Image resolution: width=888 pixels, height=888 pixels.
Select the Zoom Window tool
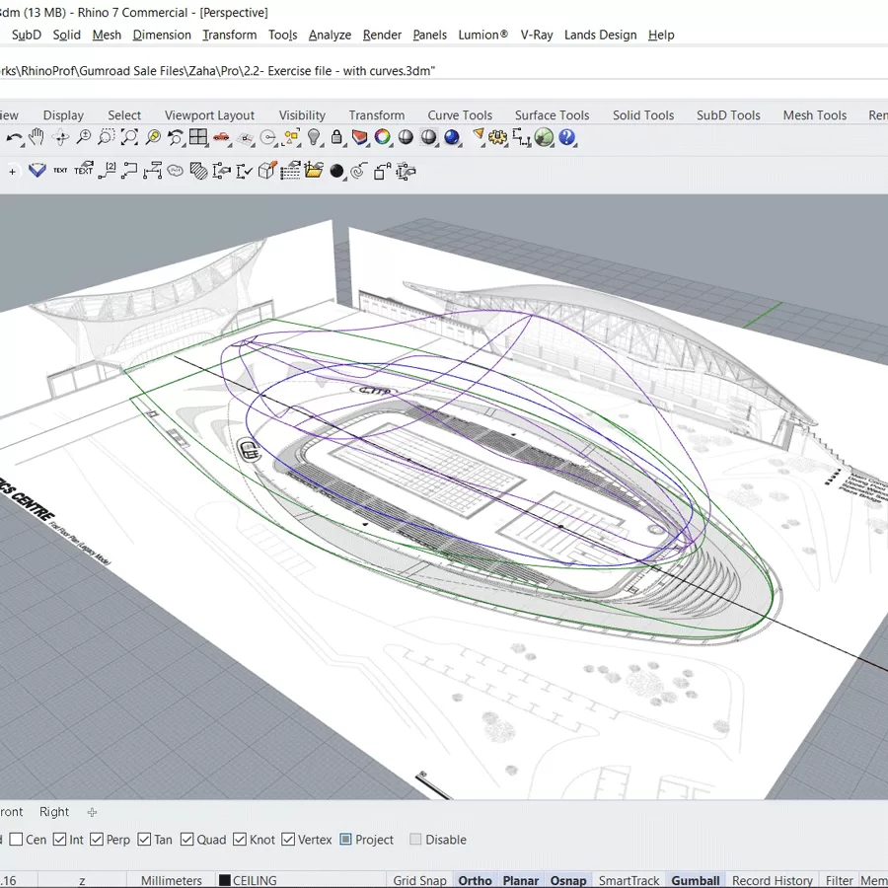107,137
